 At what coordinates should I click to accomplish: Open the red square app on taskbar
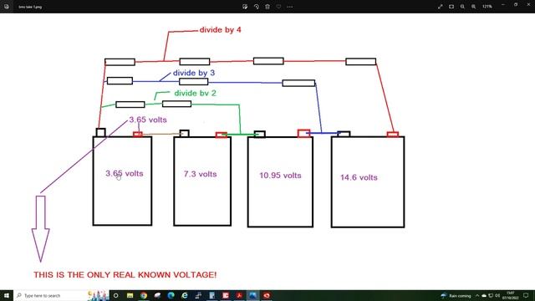click(x=226, y=295)
